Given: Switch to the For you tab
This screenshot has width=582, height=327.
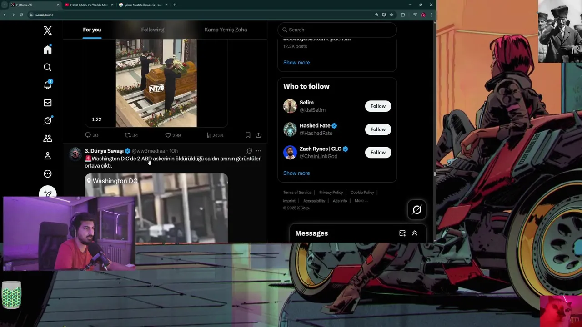Looking at the screenshot, I should click(92, 30).
